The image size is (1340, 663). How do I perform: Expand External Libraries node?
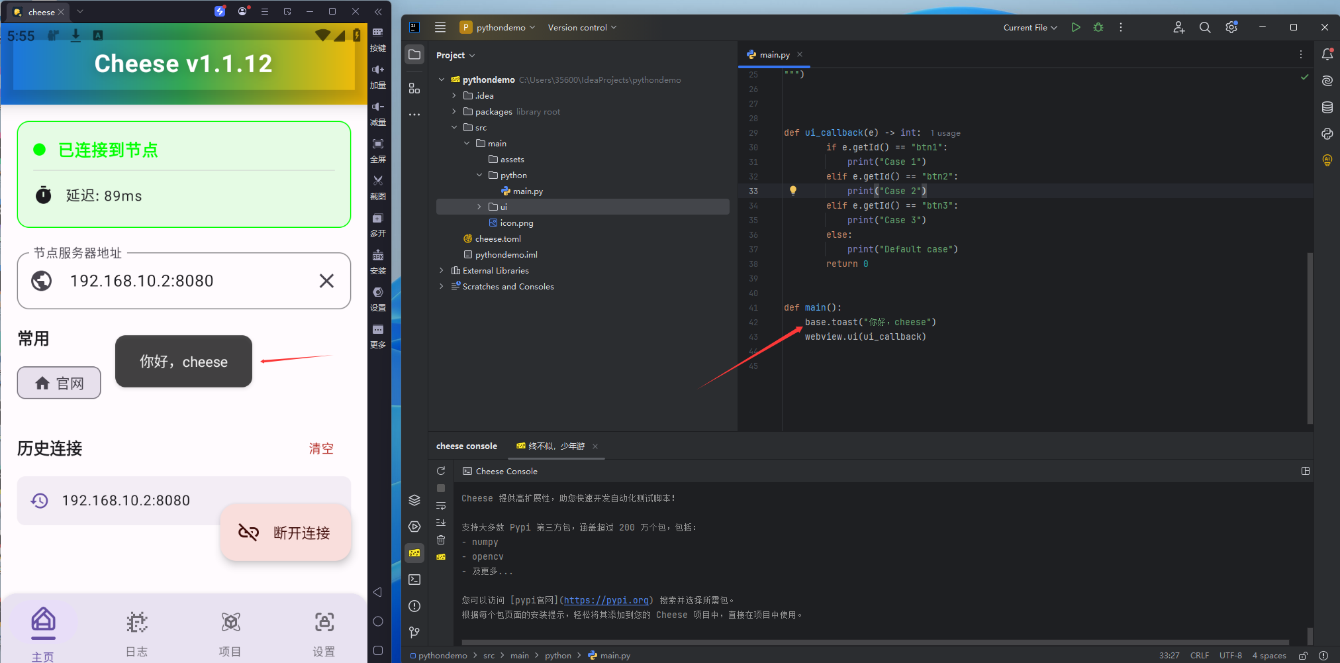pos(442,271)
